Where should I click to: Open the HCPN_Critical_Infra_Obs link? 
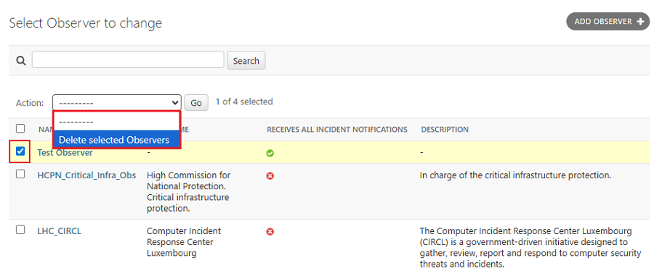(x=86, y=175)
